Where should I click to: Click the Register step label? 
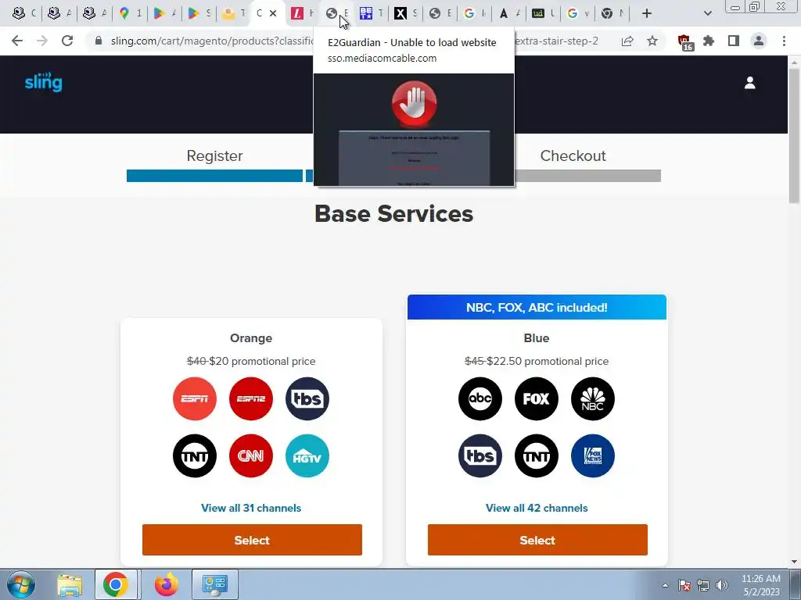(x=214, y=155)
